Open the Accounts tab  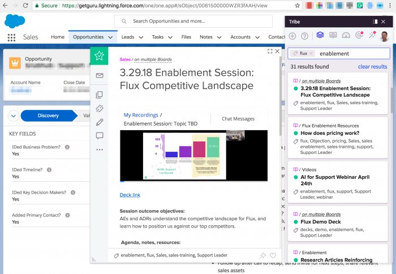tap(240, 37)
